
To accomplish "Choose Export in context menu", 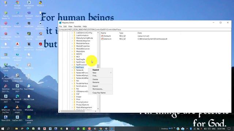I will coord(100,86).
